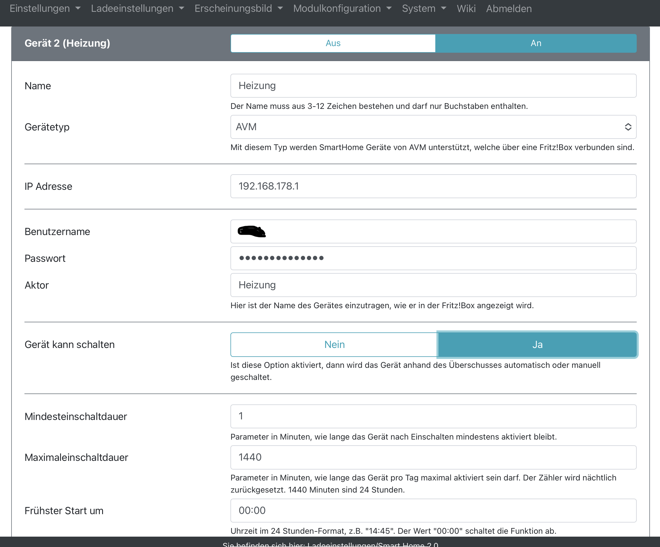This screenshot has width=660, height=547.
Task: Switch Gerät 2 to Aus
Action: click(x=333, y=43)
